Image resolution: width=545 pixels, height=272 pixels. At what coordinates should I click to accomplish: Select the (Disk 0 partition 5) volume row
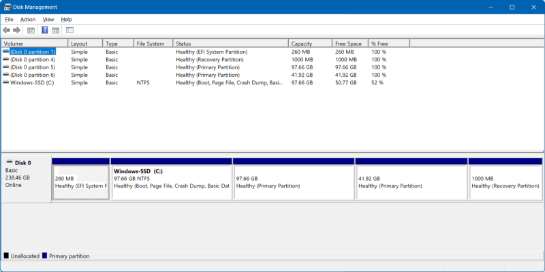click(x=33, y=67)
